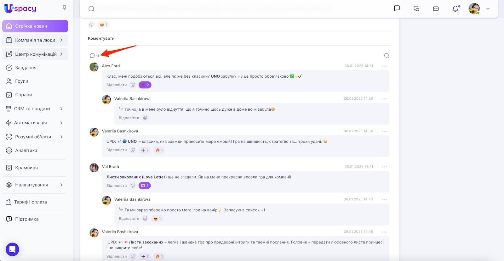This screenshot has height=261, width=504.
Task: Expand the Розумні об'єкти chevron
Action: click(x=61, y=137)
